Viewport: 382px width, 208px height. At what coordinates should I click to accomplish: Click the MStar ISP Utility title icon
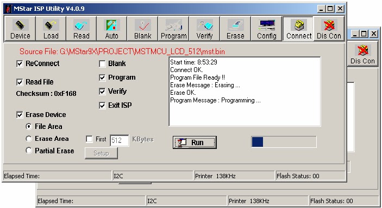(9, 9)
